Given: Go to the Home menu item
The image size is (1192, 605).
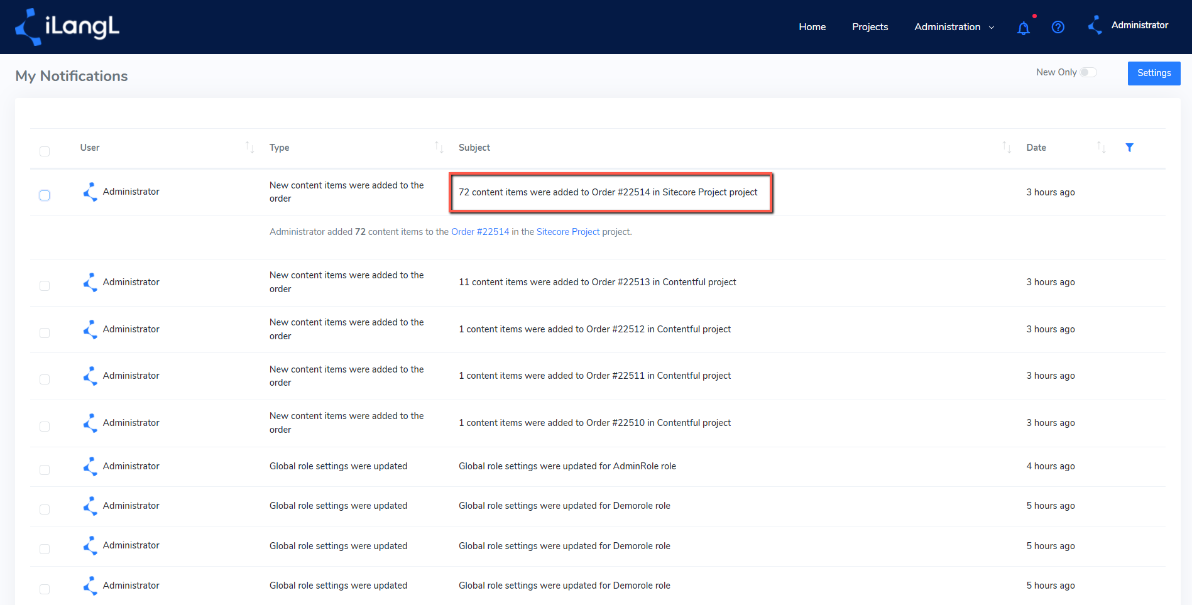Looking at the screenshot, I should pyautogui.click(x=812, y=27).
